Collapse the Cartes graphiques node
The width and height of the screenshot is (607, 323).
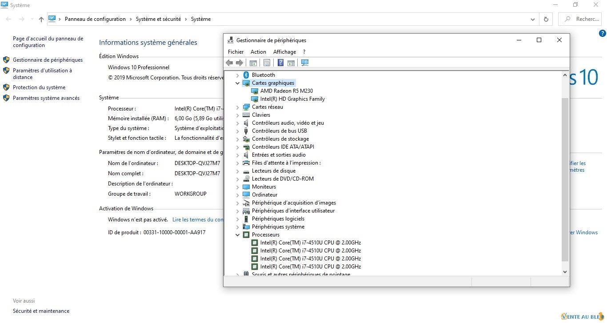(x=237, y=83)
